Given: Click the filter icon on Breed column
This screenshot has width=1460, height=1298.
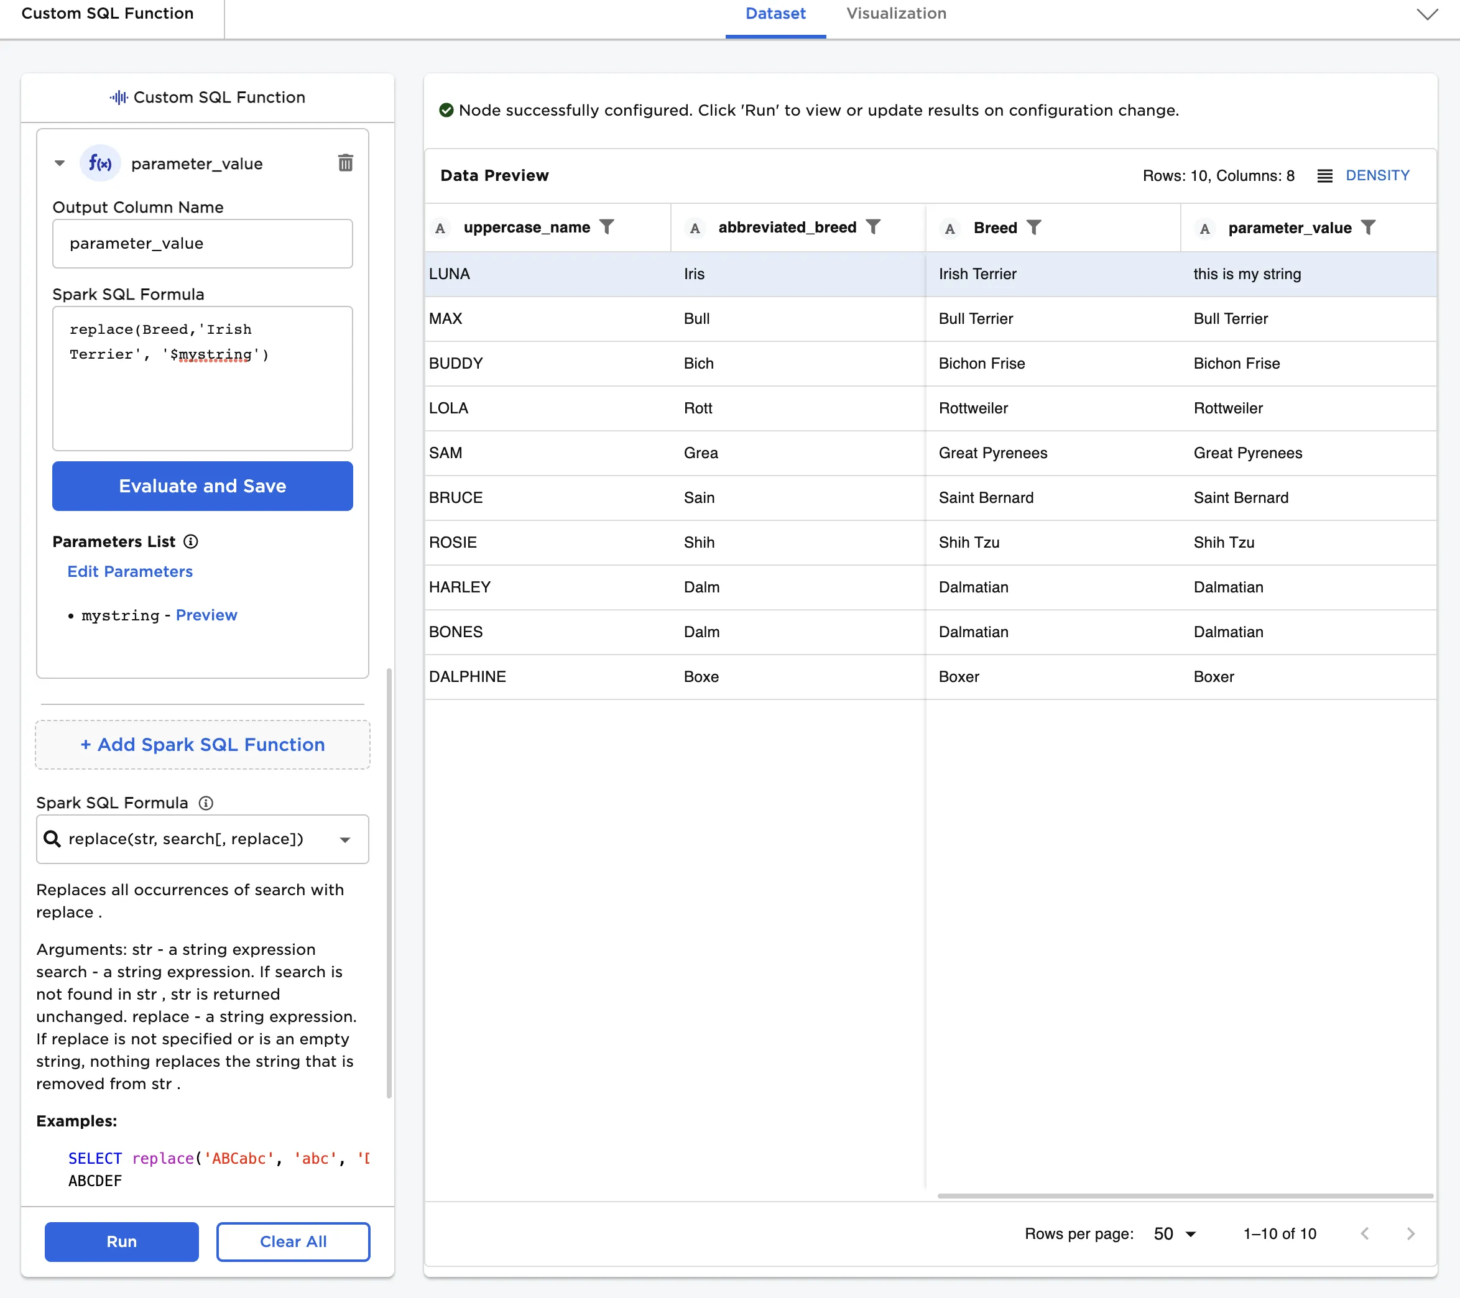Looking at the screenshot, I should click(x=1033, y=228).
